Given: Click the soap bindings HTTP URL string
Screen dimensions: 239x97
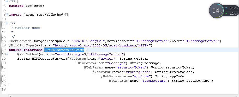Looking at the screenshot, I should (102, 45).
